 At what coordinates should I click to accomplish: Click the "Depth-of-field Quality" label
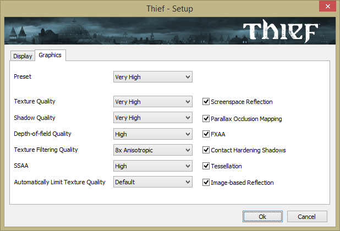[42, 134]
